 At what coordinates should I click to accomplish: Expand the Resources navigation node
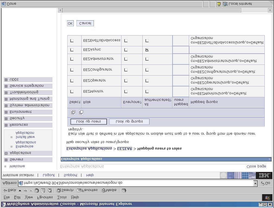tap(6, 125)
